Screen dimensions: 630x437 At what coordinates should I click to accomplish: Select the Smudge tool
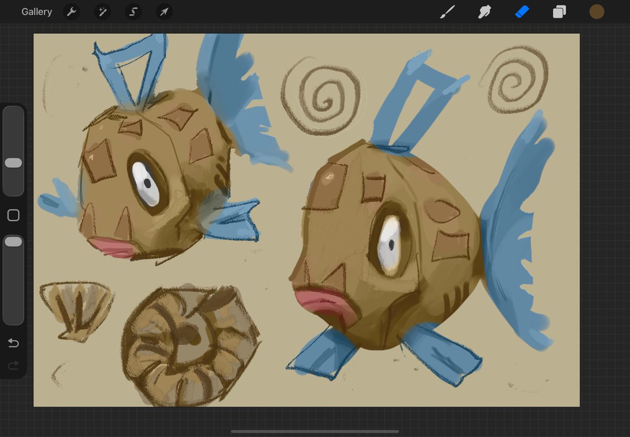tap(485, 12)
